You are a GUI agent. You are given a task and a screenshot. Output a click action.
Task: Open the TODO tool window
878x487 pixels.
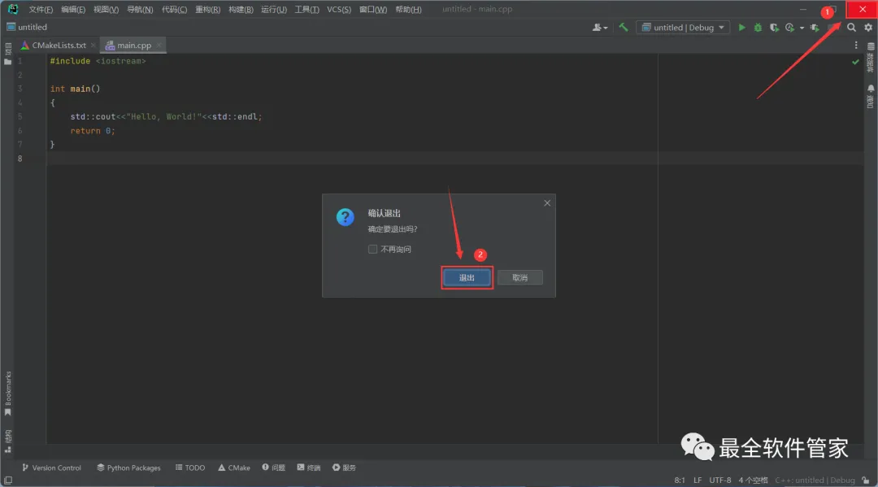[189, 467]
